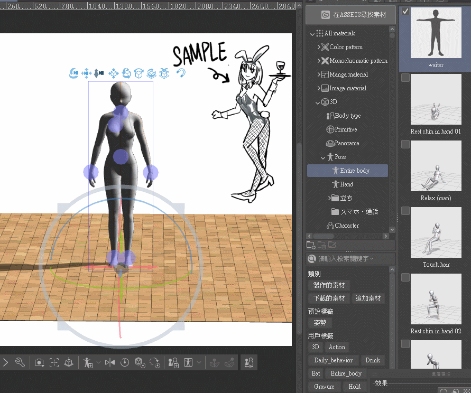Click the rotate-on-ground-plane cube icon

coord(151,73)
